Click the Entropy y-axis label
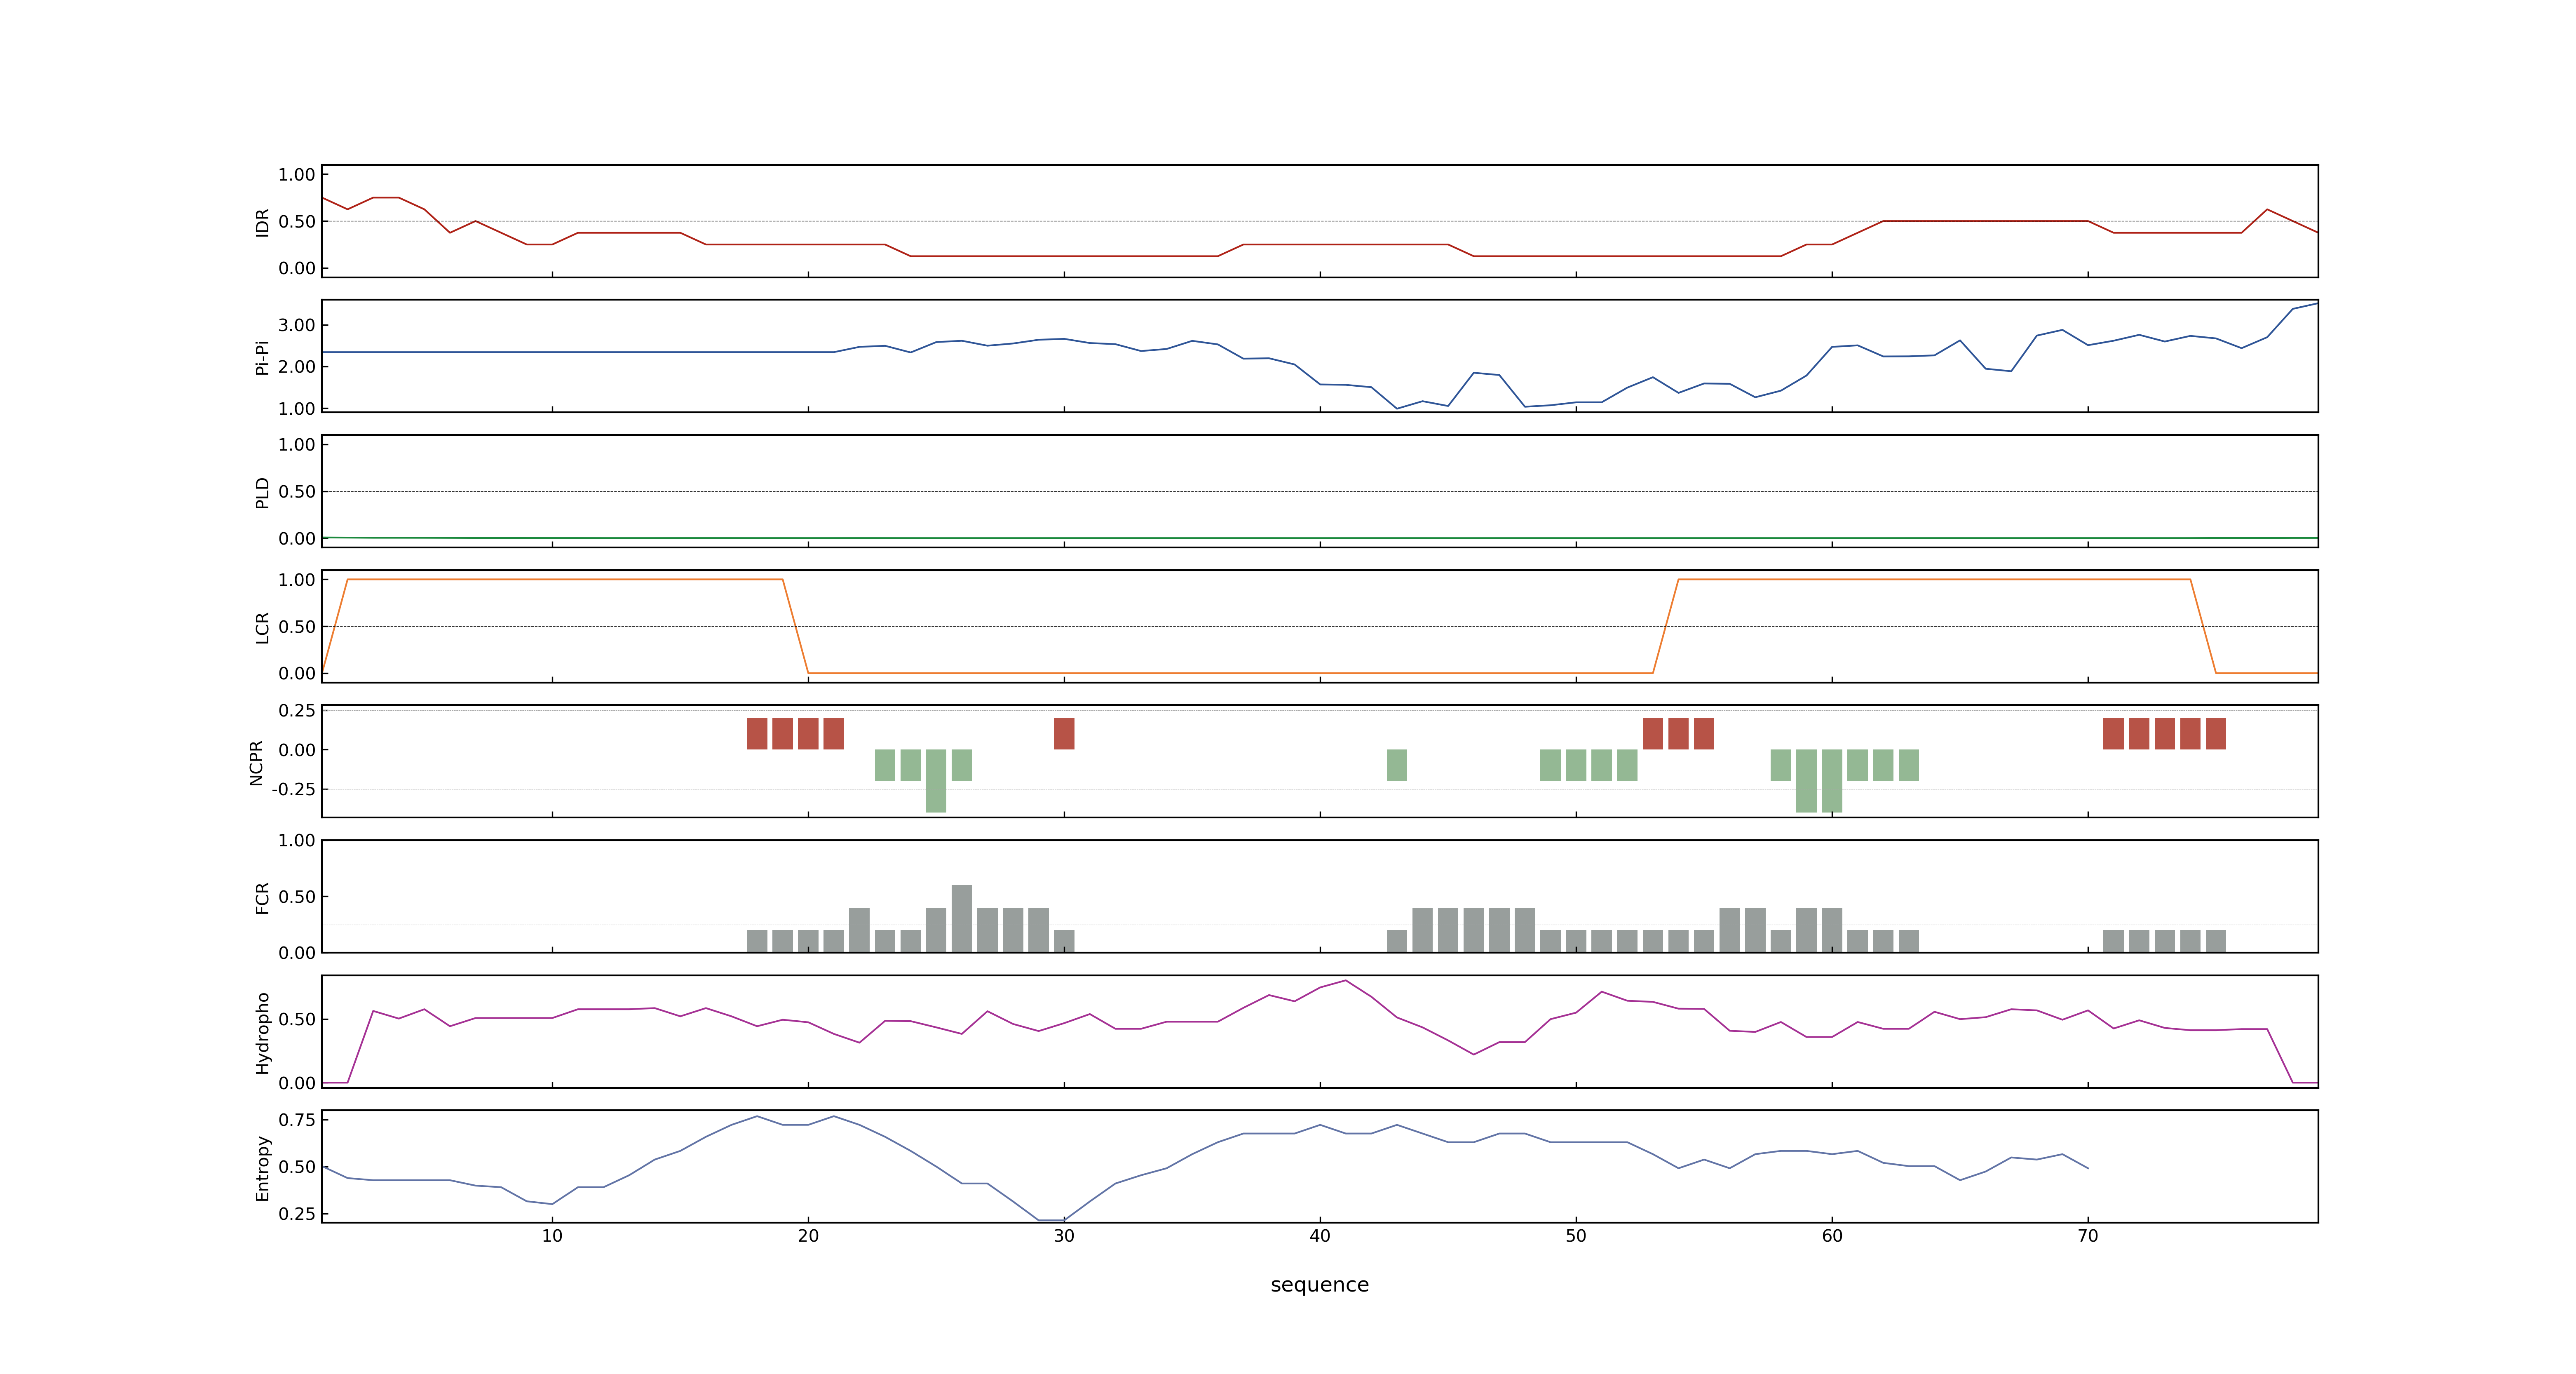Image resolution: width=2576 pixels, height=1374 pixels. (262, 1167)
